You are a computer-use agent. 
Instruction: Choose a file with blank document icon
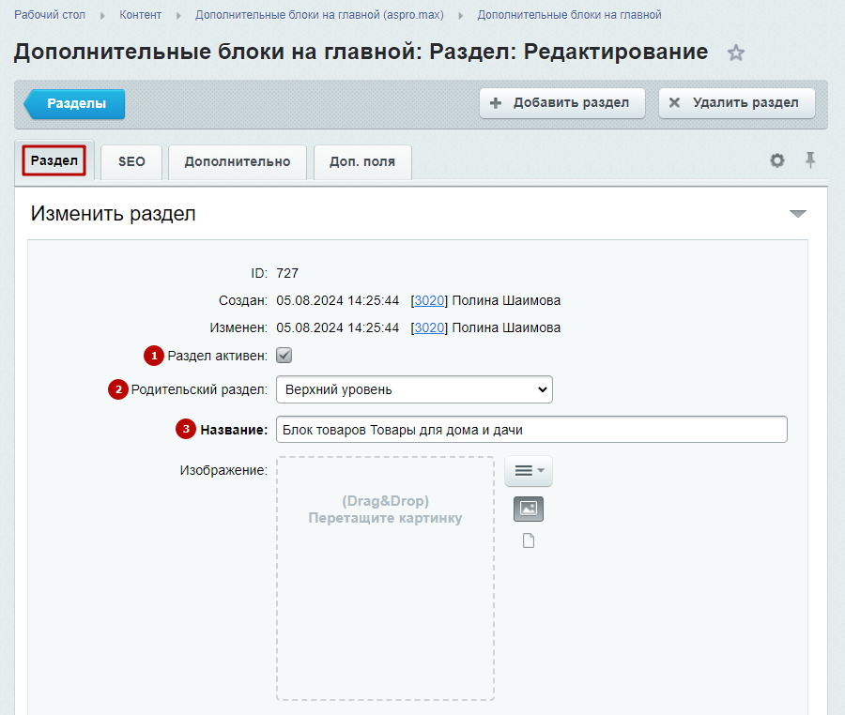click(x=528, y=540)
